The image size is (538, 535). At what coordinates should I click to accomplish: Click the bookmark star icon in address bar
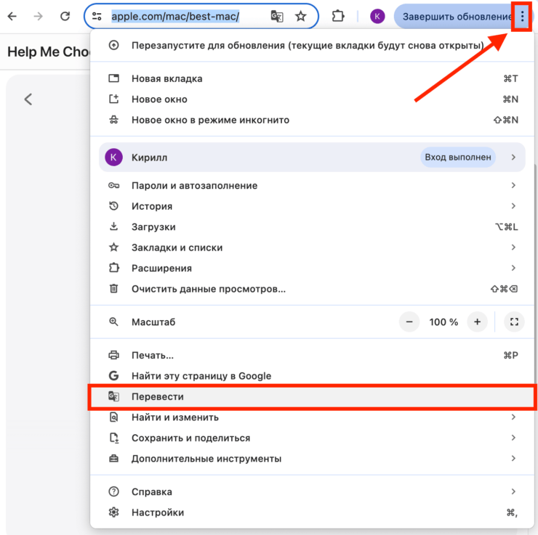coord(301,16)
